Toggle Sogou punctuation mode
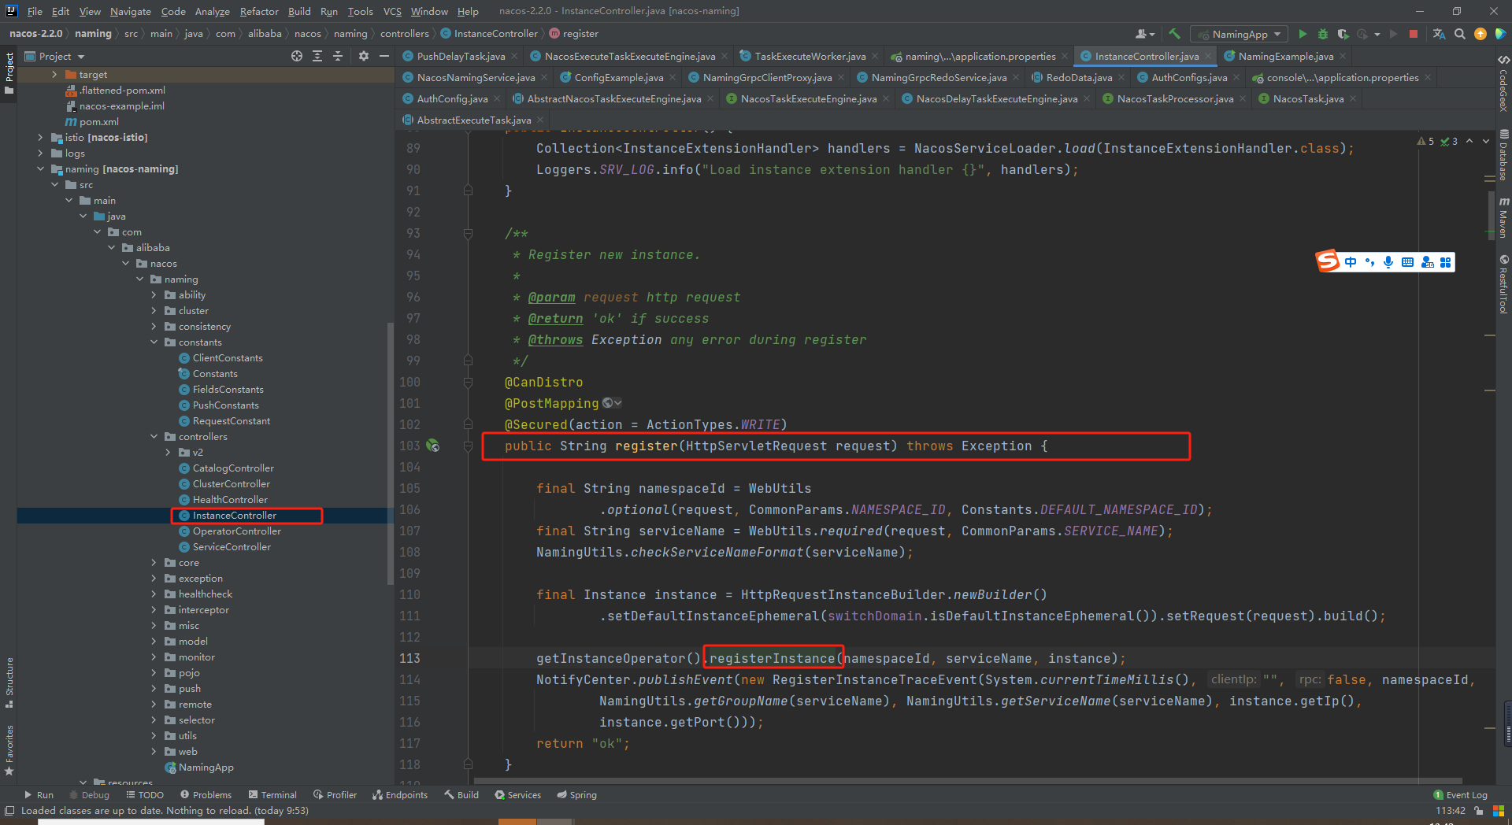1512x825 pixels. [1369, 262]
